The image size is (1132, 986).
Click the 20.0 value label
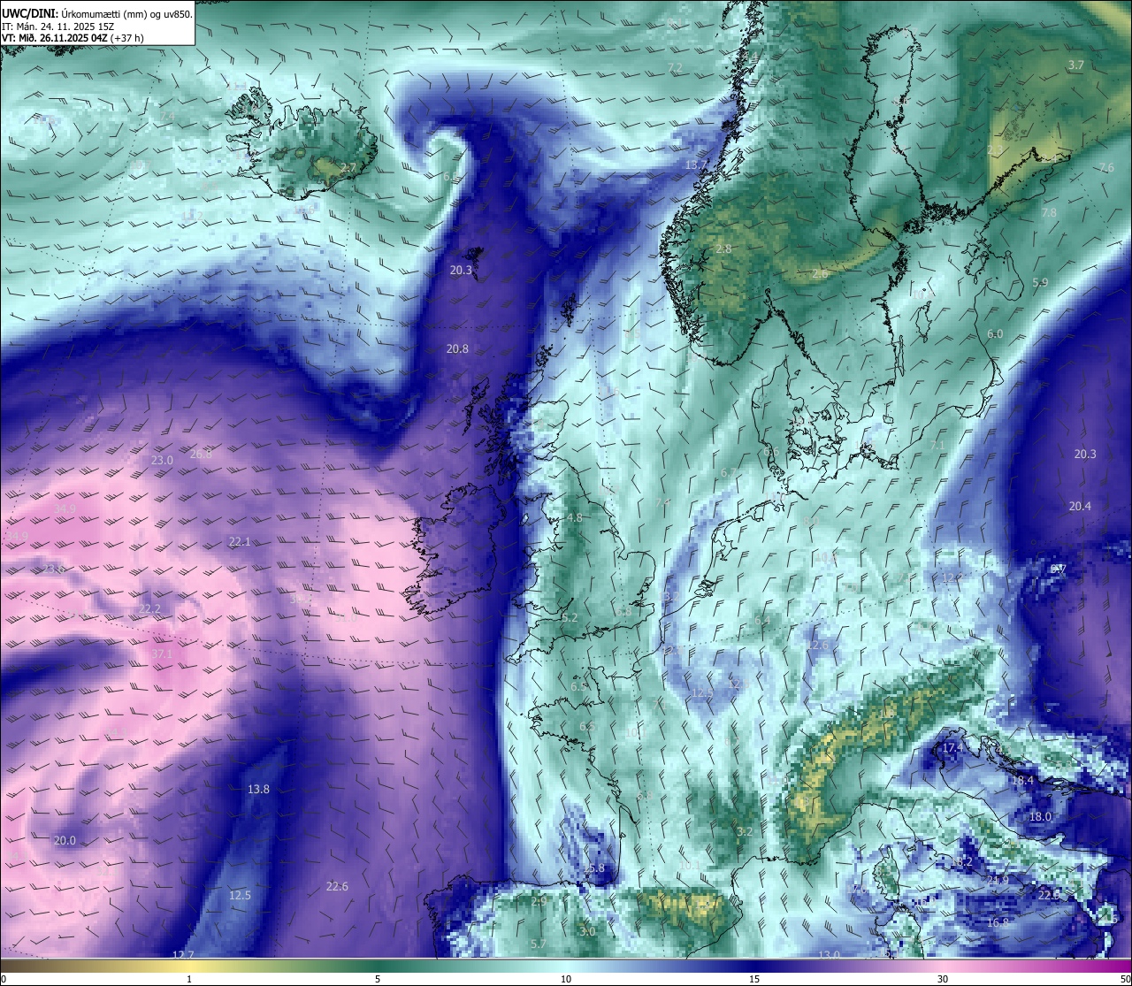click(65, 841)
